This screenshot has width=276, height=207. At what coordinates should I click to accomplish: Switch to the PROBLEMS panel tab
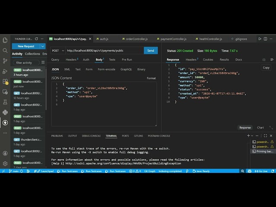(x=57, y=136)
